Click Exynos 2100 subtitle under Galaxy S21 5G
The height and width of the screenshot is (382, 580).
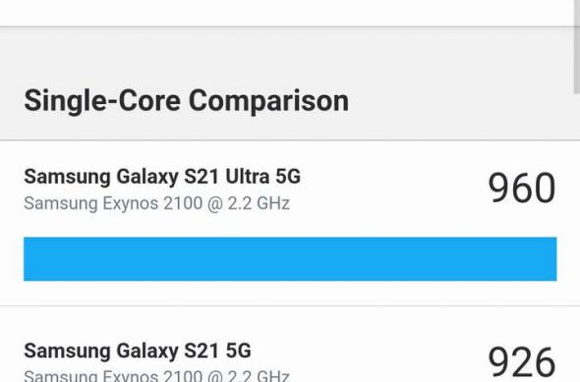pyautogui.click(x=156, y=376)
